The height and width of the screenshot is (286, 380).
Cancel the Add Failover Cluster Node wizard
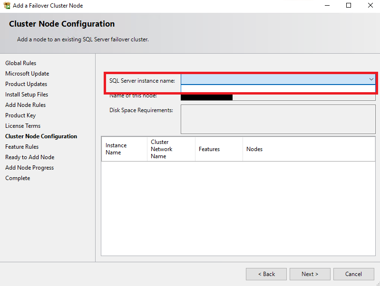[x=353, y=274]
